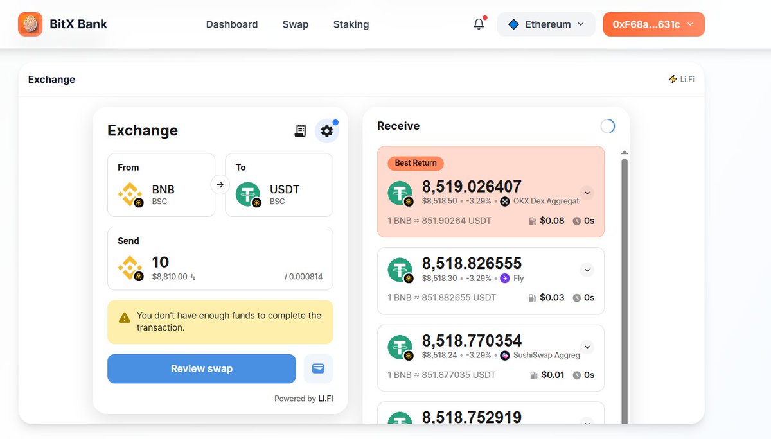Open transaction history receipt icon
The height and width of the screenshot is (439, 771).
click(x=300, y=131)
